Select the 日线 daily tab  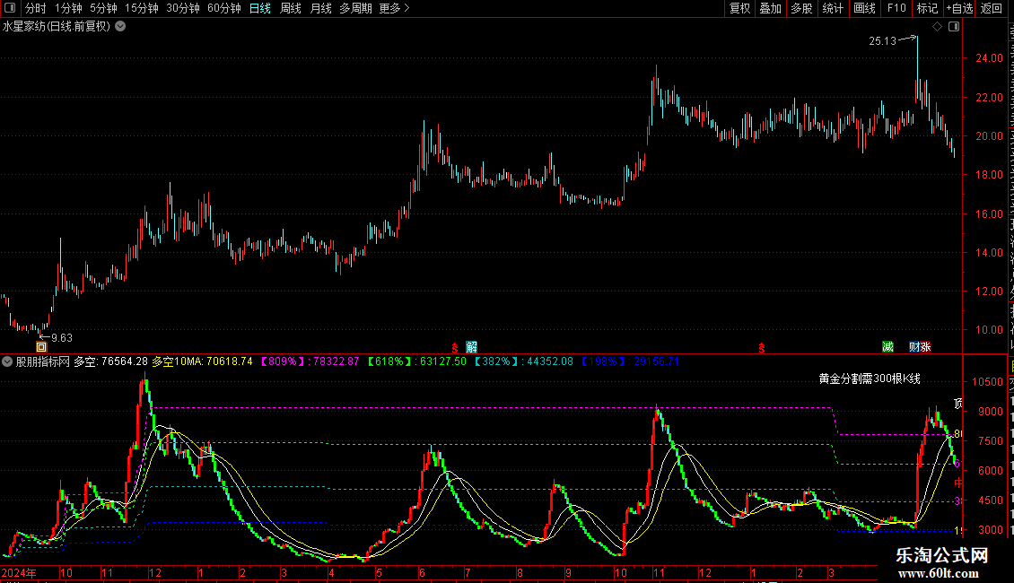260,8
